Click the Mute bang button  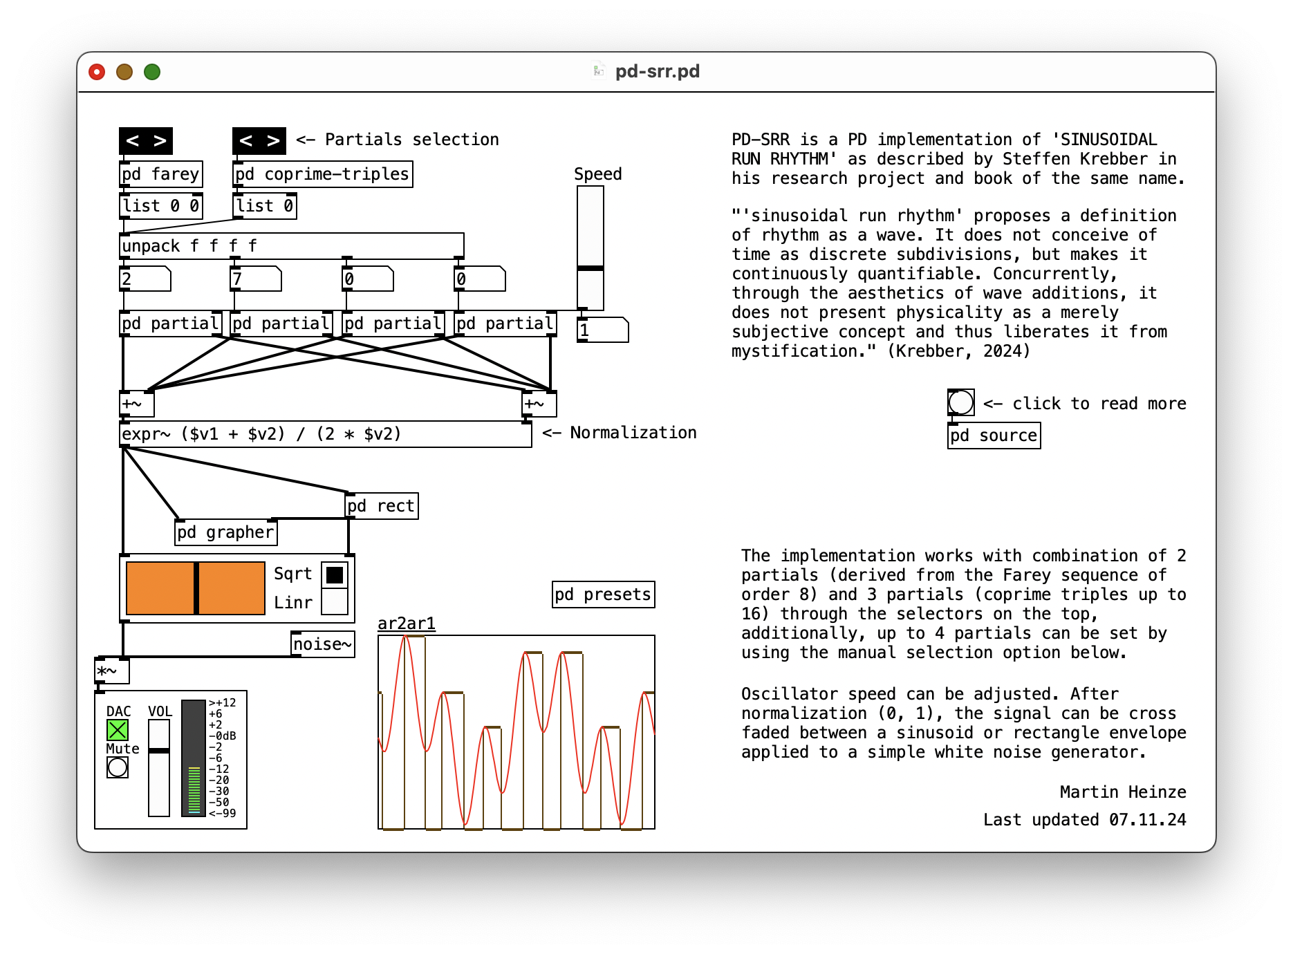[x=118, y=767]
